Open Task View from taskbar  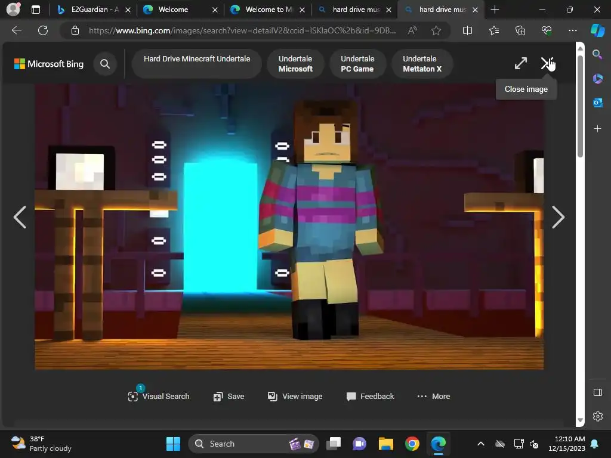(333, 444)
